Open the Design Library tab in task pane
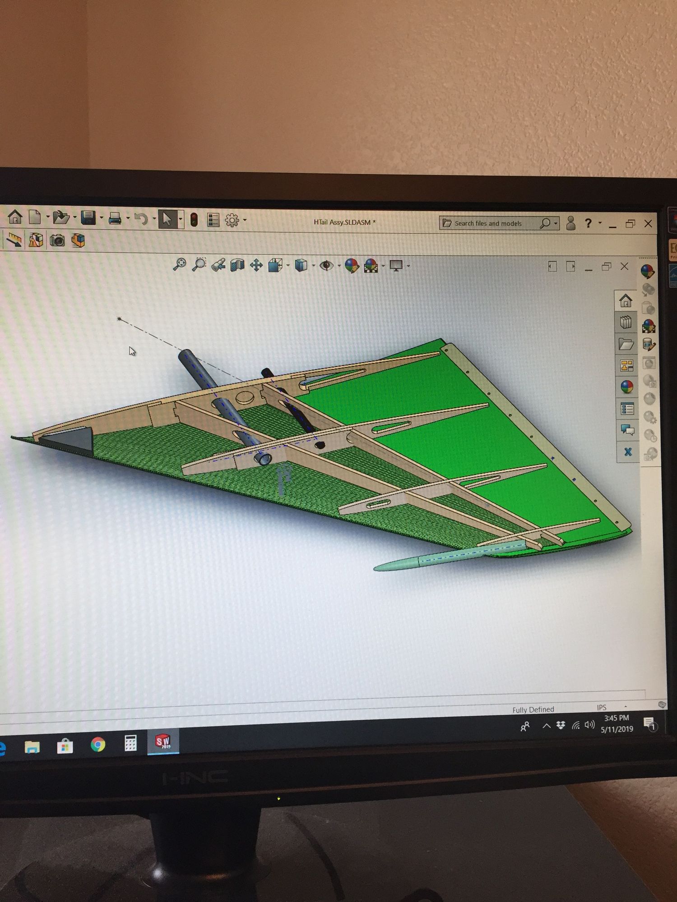Viewport: 677px width, 902px height. 626,322
